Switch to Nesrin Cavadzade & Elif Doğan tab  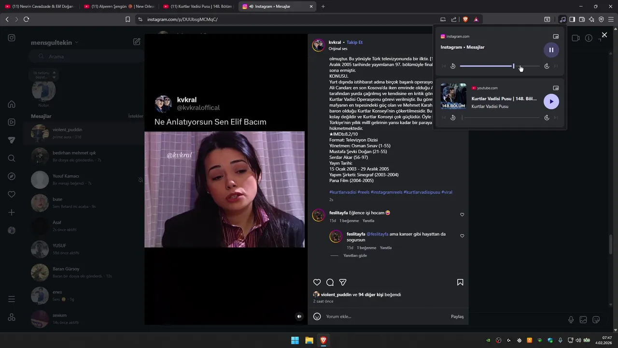coord(40,6)
